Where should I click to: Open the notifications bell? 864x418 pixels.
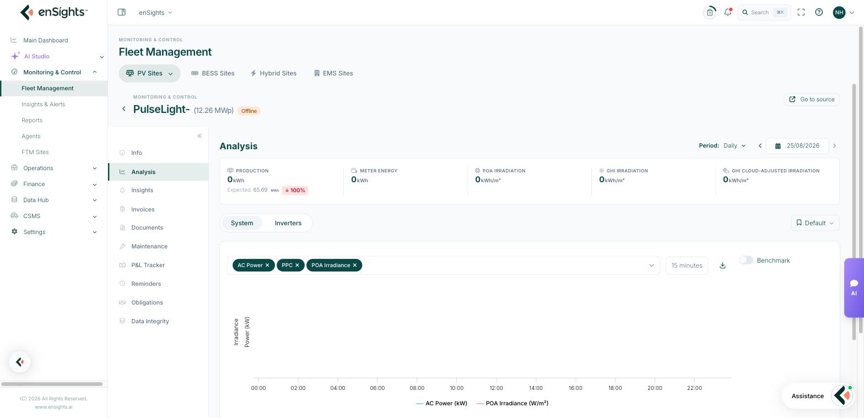click(x=728, y=12)
